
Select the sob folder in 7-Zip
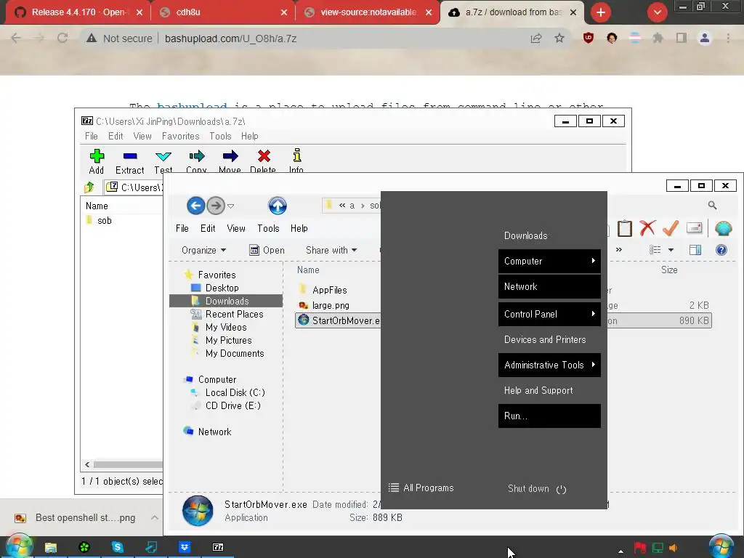pos(99,220)
